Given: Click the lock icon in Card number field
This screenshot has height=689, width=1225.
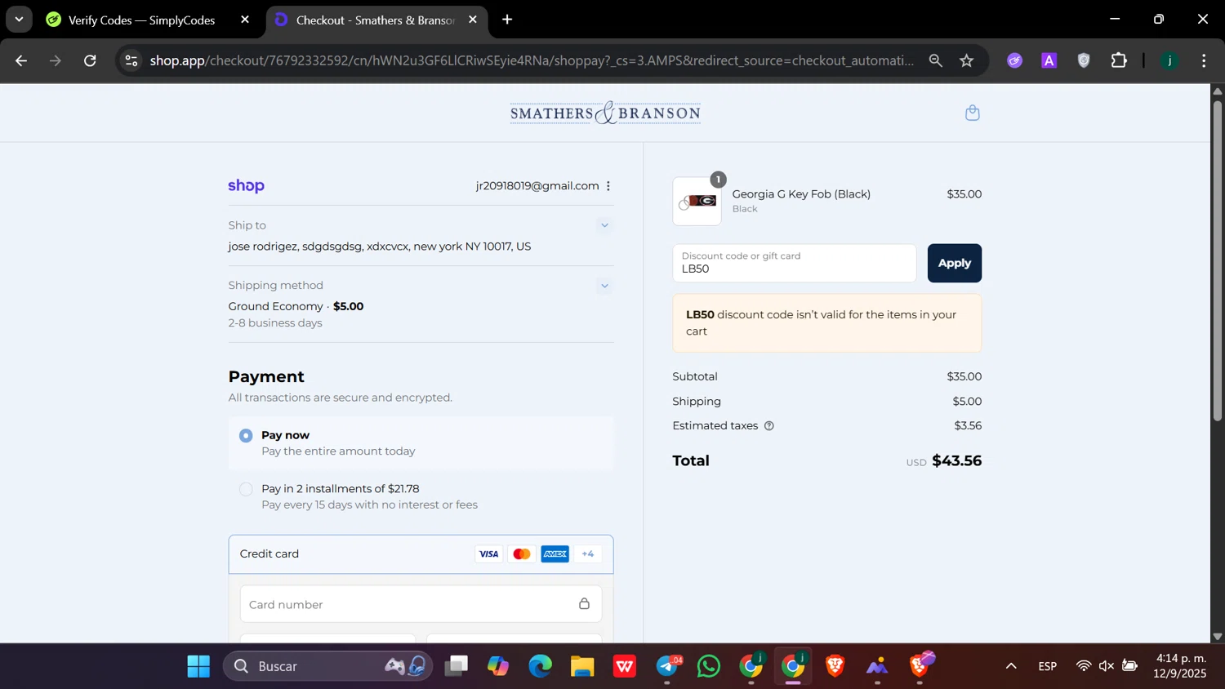Looking at the screenshot, I should [584, 604].
